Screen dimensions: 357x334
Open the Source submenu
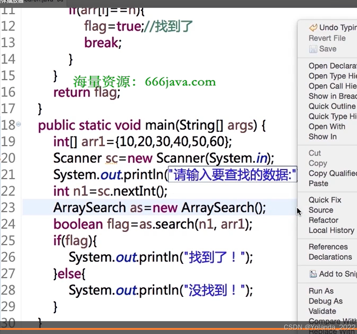pos(321,210)
